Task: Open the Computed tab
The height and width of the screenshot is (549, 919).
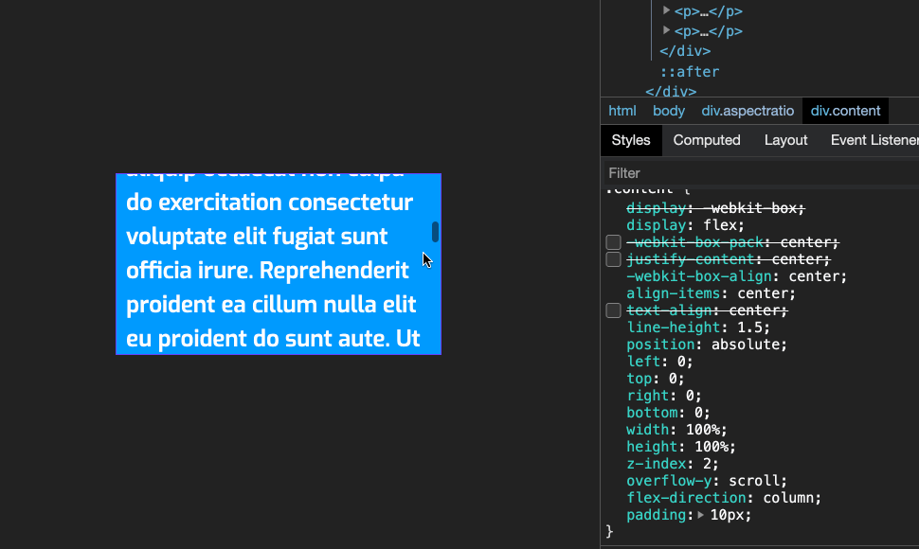Action: click(706, 140)
